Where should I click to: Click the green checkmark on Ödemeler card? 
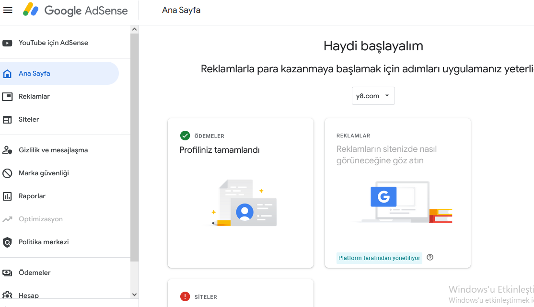185,136
